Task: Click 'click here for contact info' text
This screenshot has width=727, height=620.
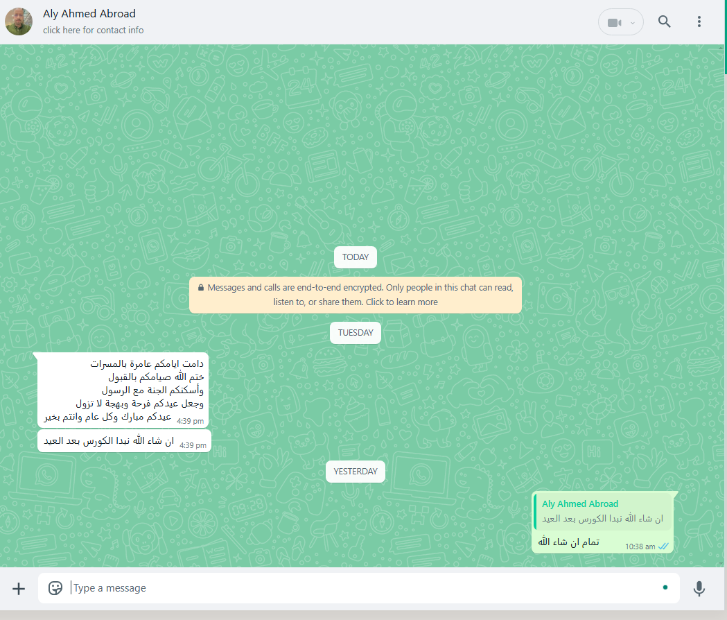Action: [x=93, y=30]
